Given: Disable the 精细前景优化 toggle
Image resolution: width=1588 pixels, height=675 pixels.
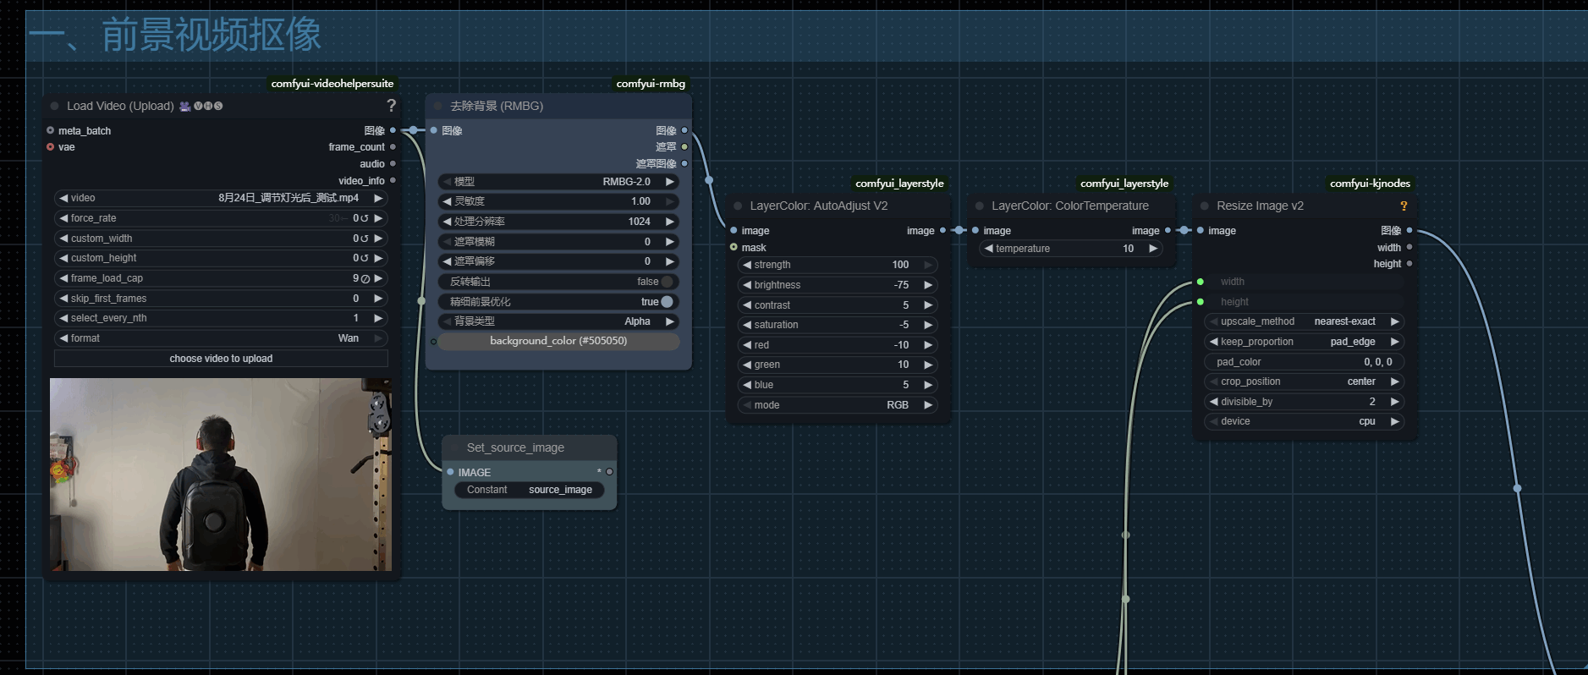Looking at the screenshot, I should (x=667, y=302).
